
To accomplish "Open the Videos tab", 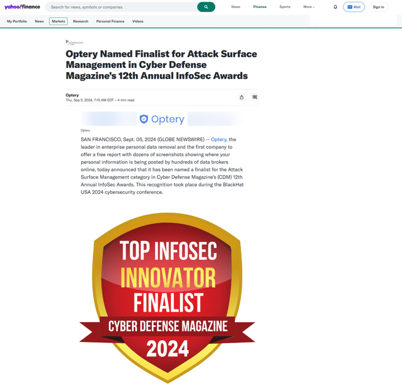I will (138, 21).
